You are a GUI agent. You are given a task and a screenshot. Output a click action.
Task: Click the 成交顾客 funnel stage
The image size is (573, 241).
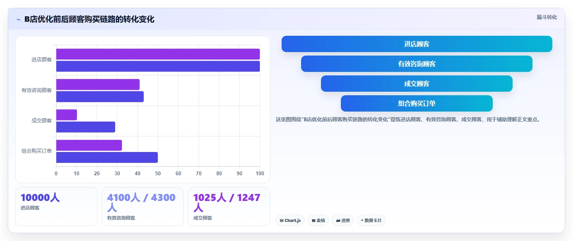tap(417, 84)
